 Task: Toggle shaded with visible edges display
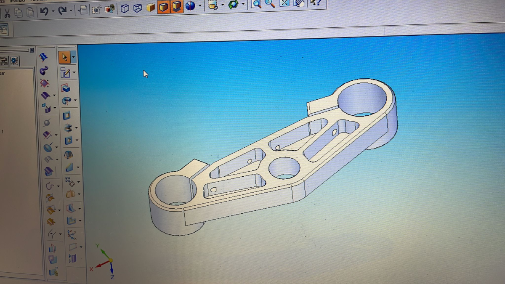[164, 7]
